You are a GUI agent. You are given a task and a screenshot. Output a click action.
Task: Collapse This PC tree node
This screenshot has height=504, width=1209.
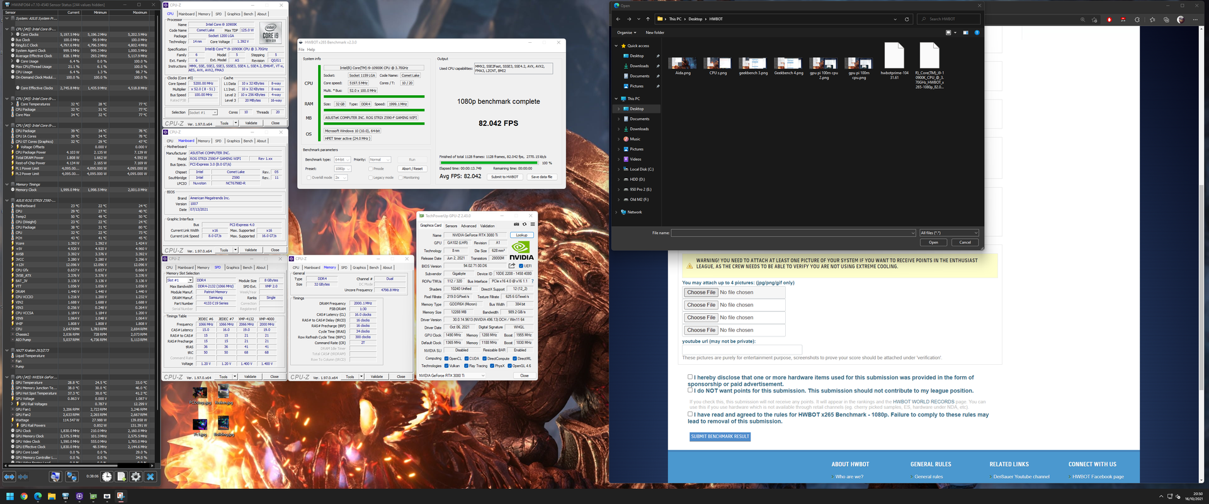pyautogui.click(x=616, y=99)
